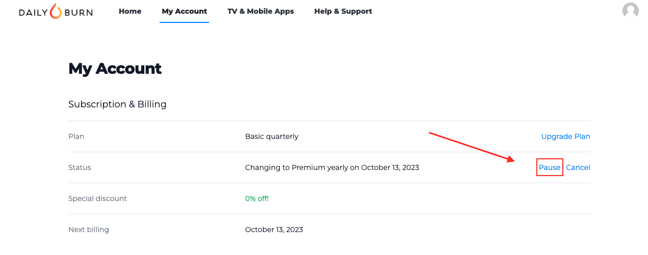The width and height of the screenshot is (648, 255).
Task: Open Help & Support section
Action: pos(343,11)
